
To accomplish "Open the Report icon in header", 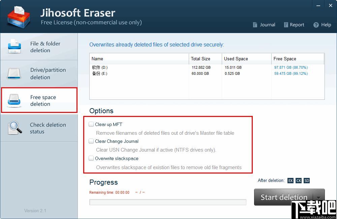I will coord(286,25).
